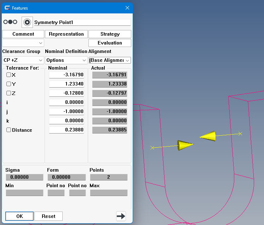Screen dimensions: 264x225
Task: Click the three-circle mode indicator icon
Action: tap(10, 22)
